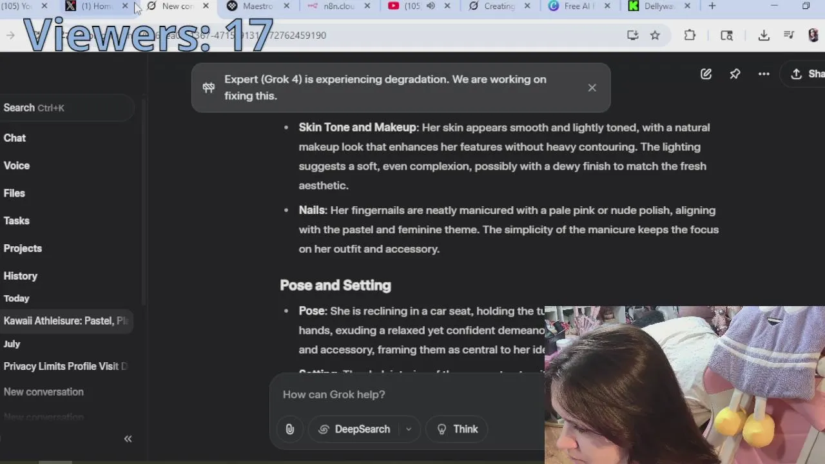Click the sidebar vertical scrollbar
Screen dimensions: 825x464
point(144,200)
